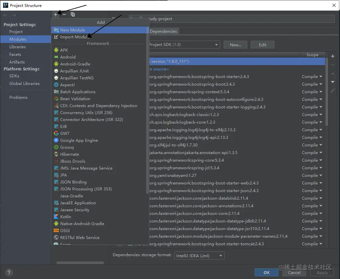Click the module Name input field
Image resolution: width=340 pixels, height=279 pixels.
point(232,19)
